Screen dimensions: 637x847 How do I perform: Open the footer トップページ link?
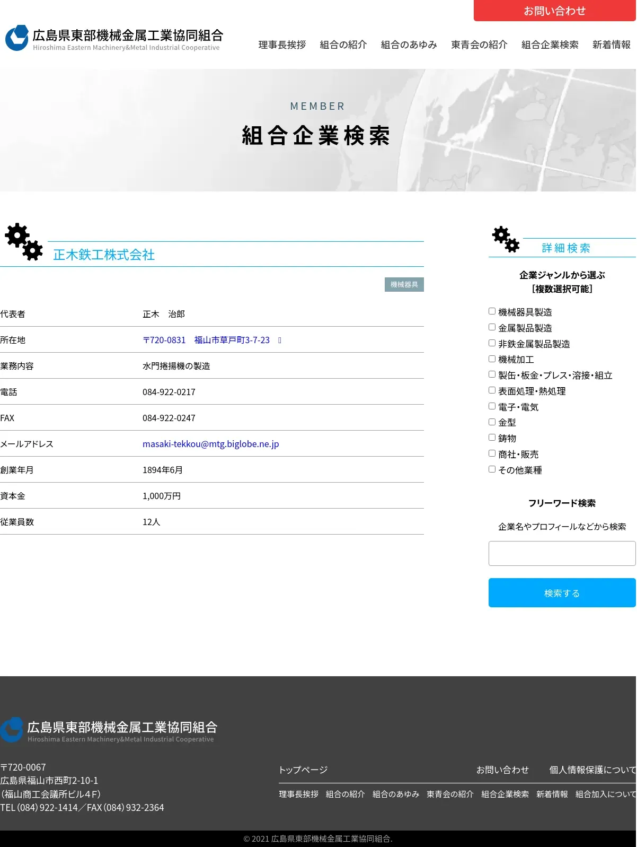click(x=303, y=770)
